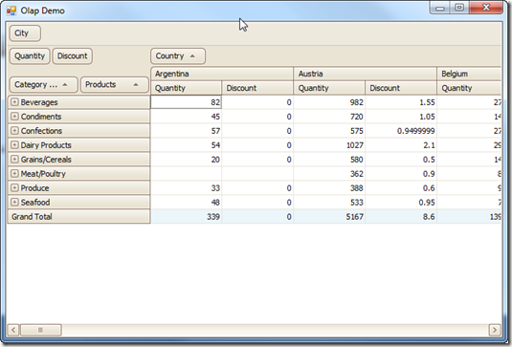Select Grand Total cell 5167
Image resolution: width=512 pixels, height=347 pixels.
(x=329, y=217)
